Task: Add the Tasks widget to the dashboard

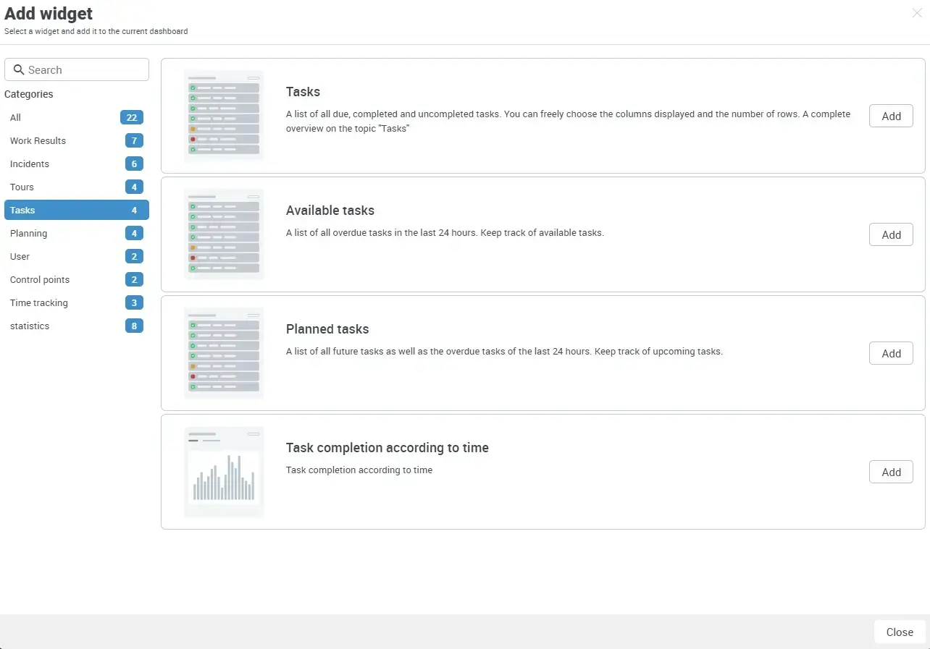Action: point(891,116)
